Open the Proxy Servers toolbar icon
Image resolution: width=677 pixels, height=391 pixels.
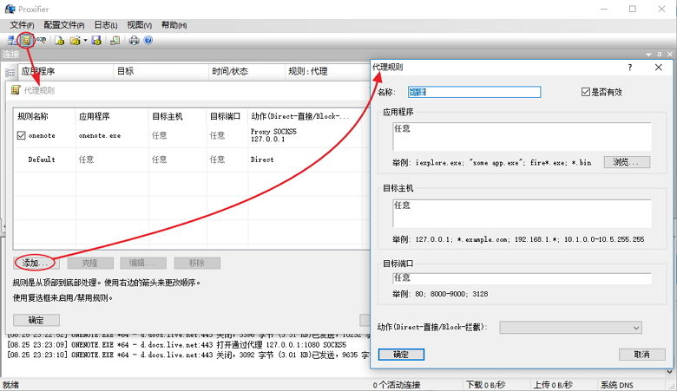click(x=11, y=41)
